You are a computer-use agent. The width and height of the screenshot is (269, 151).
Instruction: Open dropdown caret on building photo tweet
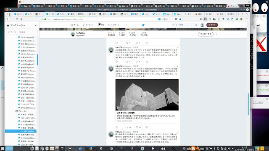click(x=177, y=66)
